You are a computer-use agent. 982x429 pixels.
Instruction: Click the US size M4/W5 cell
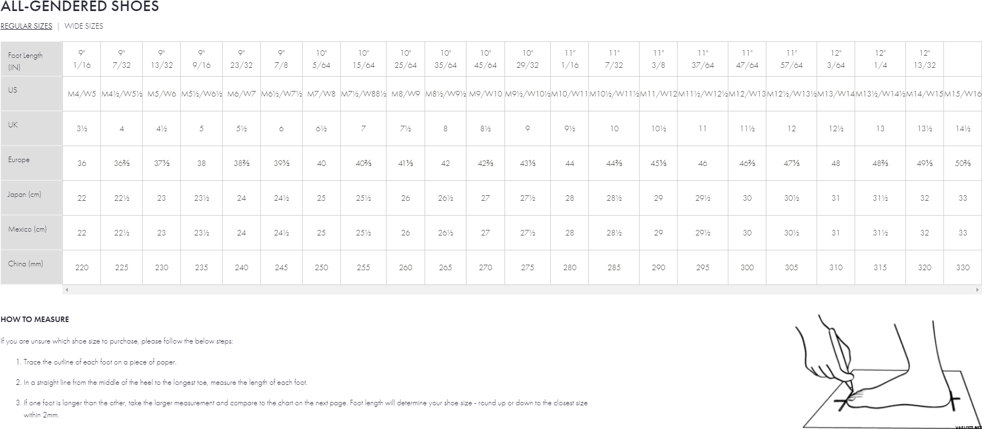point(82,94)
